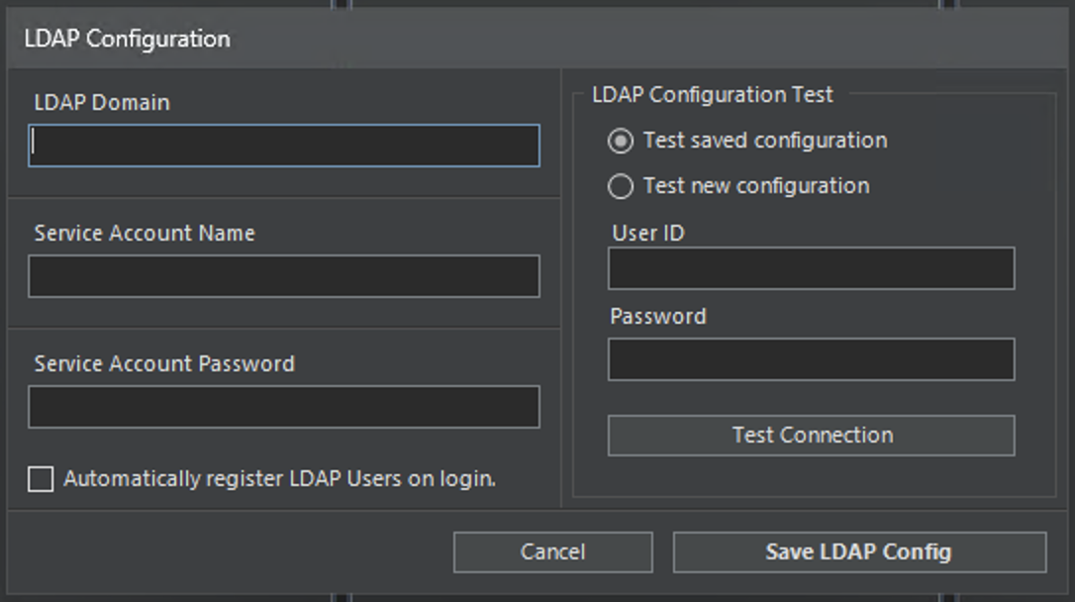Screen dimensions: 1075x602
Task: Enable automatically register LDAP Users checkbox
Action: pos(41,478)
